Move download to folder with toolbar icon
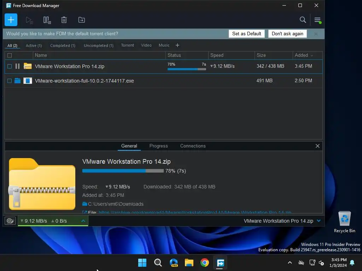Viewport: 362px width, 271px height. tap(82, 20)
